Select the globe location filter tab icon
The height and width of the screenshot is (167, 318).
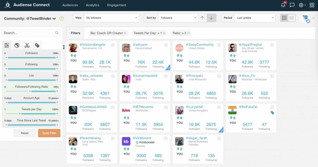tap(17, 45)
